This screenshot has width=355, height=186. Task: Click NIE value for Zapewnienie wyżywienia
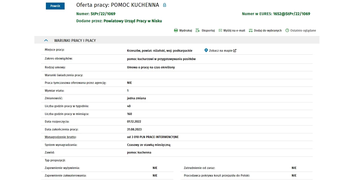coord(155,168)
